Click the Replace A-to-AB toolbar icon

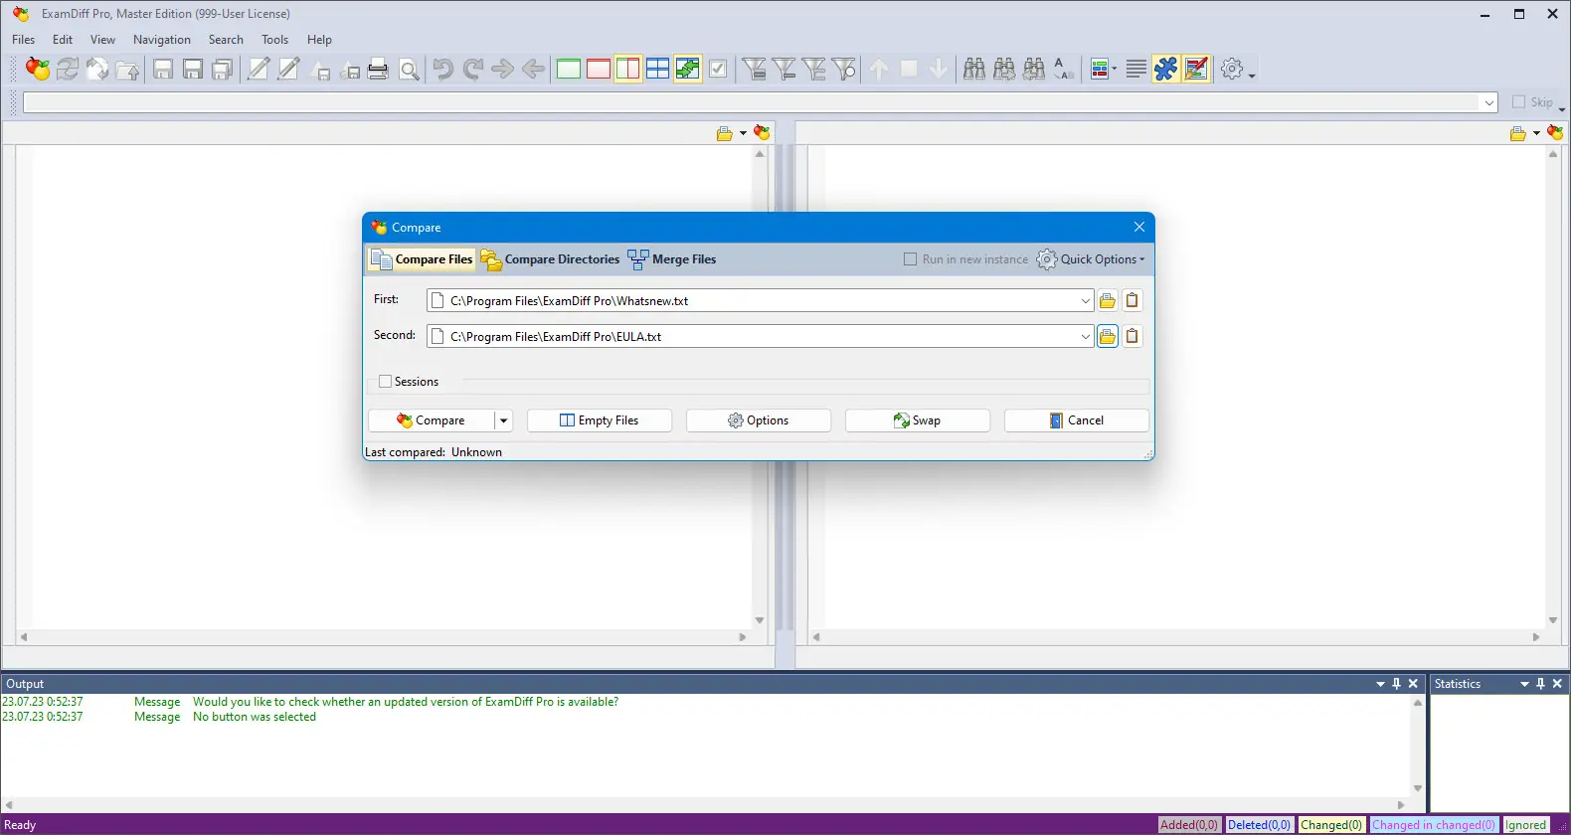[1064, 69]
